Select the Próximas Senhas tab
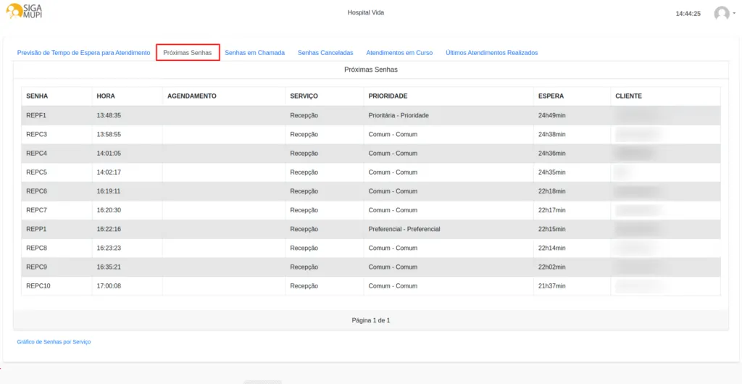The image size is (742, 384). [x=188, y=53]
